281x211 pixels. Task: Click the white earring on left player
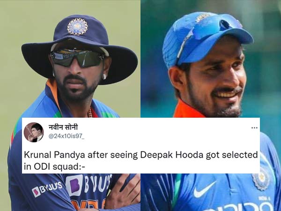104,76
